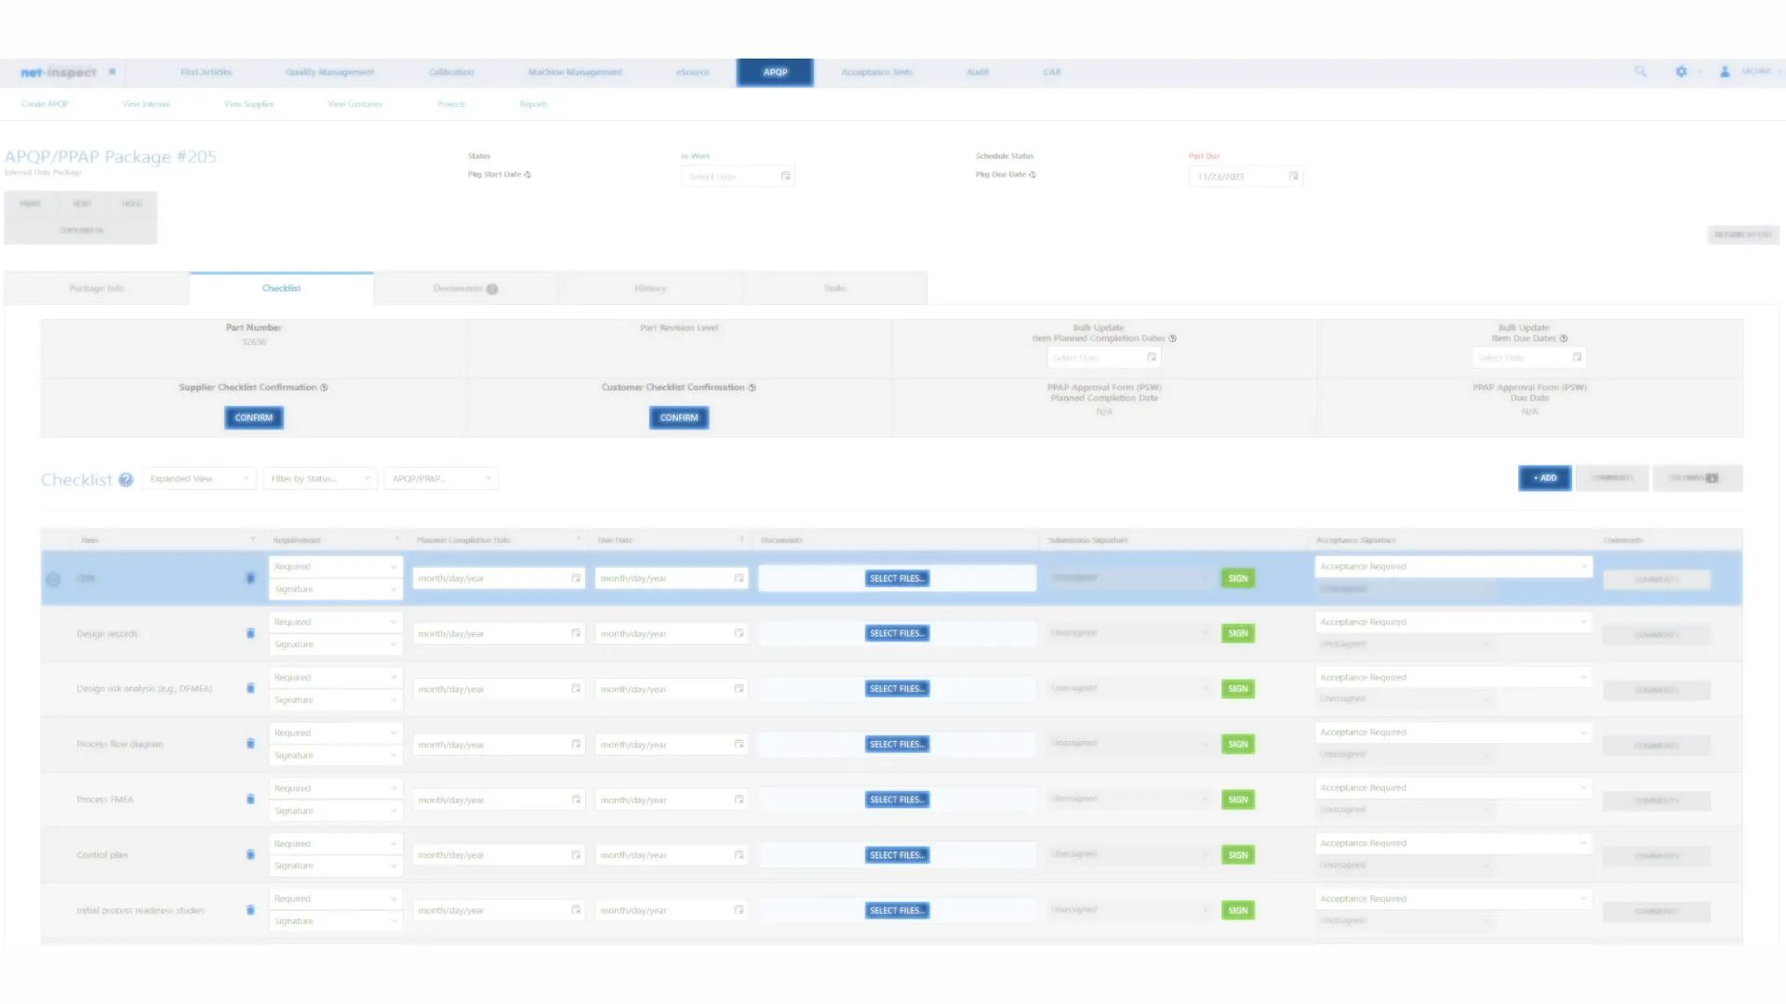
Task: Click the Planned Completion Date field for Control plan
Action: (499, 854)
